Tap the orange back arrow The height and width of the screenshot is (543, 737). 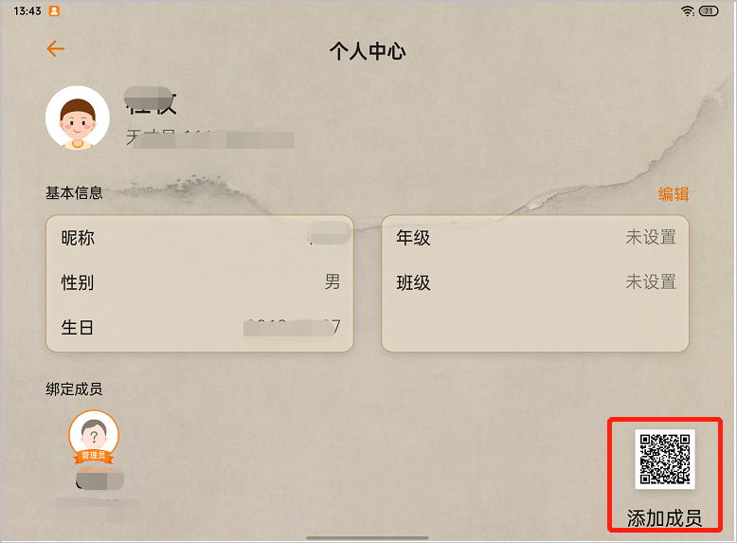(x=56, y=48)
